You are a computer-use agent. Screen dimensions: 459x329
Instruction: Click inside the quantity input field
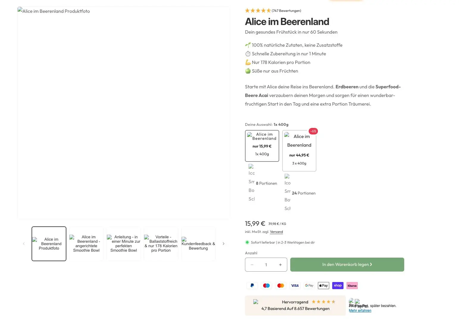pyautogui.click(x=266, y=264)
